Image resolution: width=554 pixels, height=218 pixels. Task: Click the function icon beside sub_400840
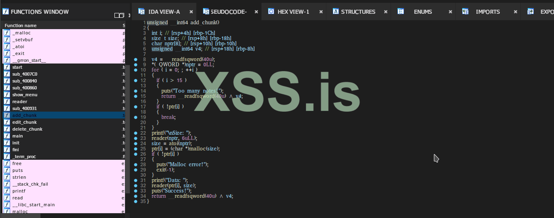tap(7, 81)
